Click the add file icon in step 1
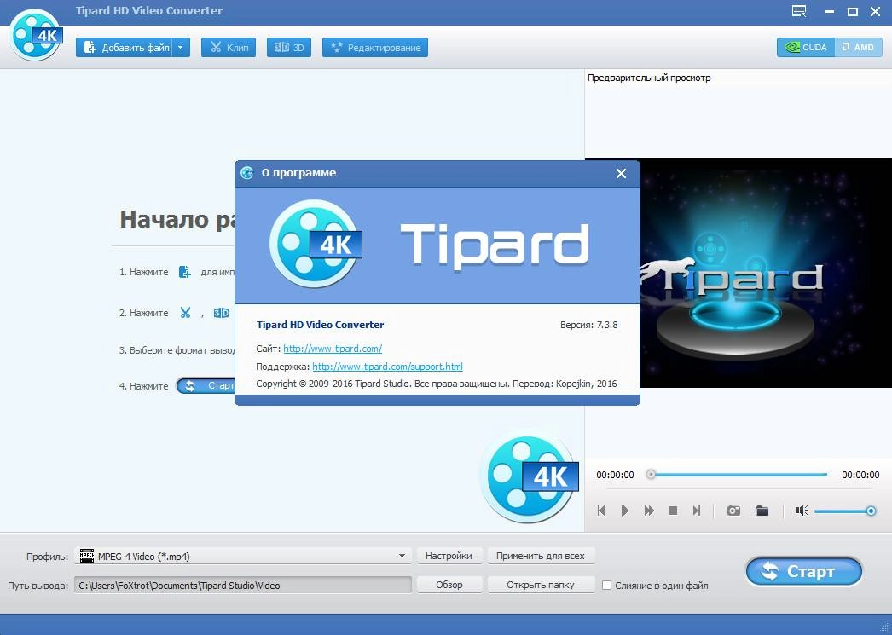 click(185, 272)
